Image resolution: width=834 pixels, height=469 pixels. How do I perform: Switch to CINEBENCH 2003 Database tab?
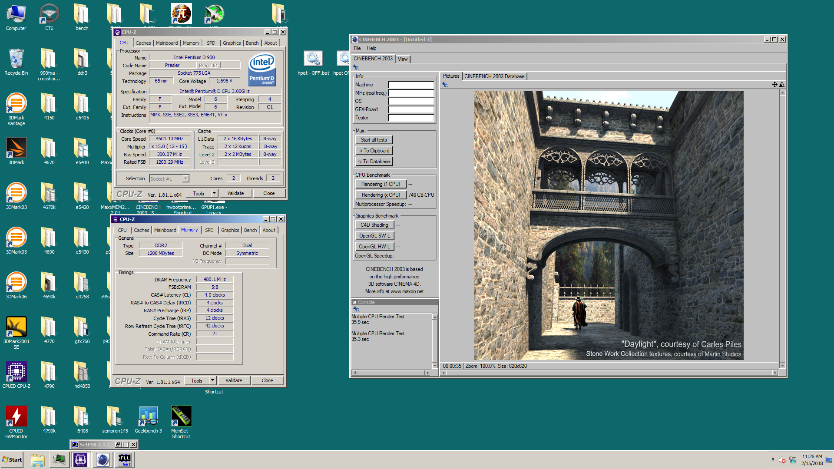click(x=494, y=76)
